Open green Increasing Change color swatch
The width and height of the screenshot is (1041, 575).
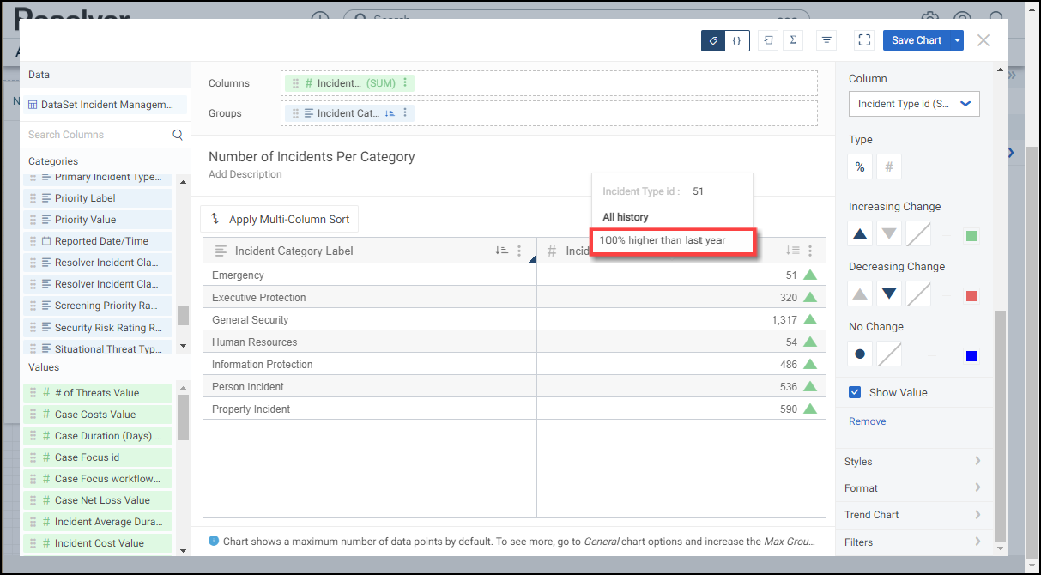[x=971, y=235]
